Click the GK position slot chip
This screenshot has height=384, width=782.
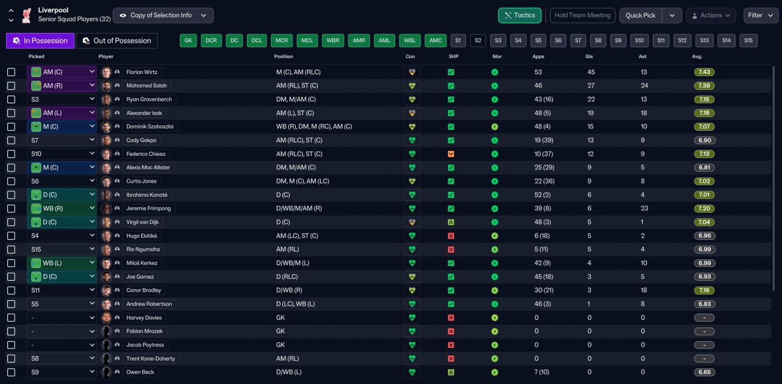click(x=189, y=41)
